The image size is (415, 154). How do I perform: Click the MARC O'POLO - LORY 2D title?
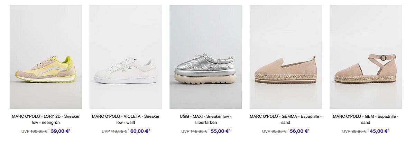click(46, 119)
